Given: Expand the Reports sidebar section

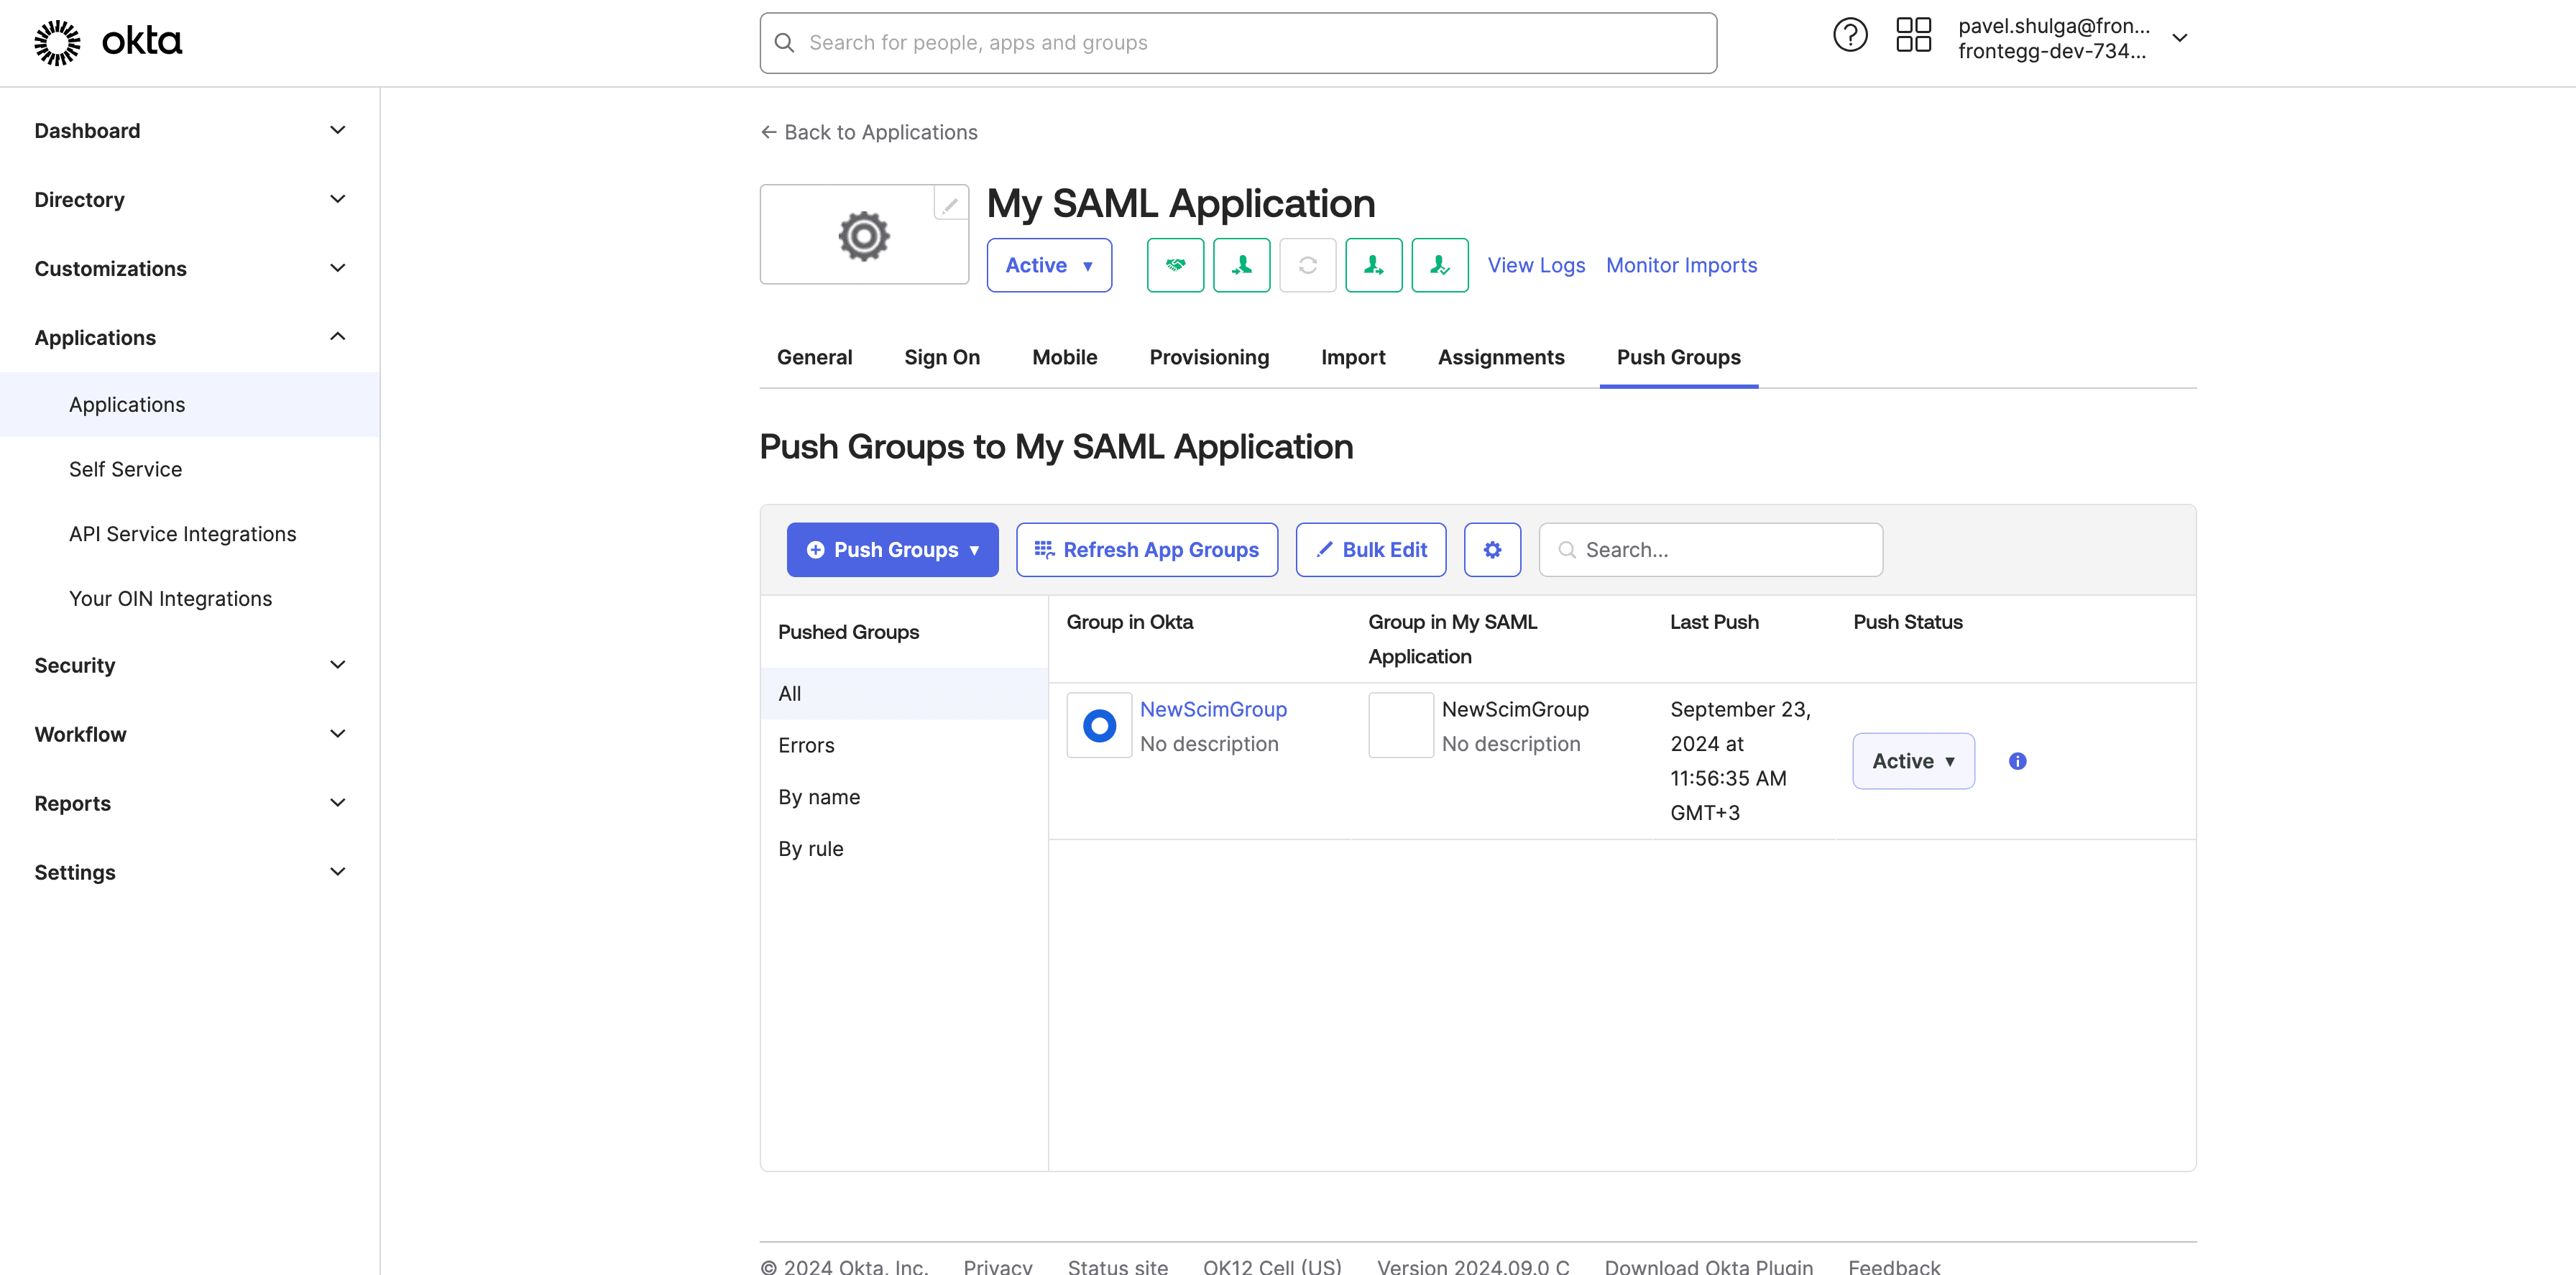Looking at the screenshot, I should pos(190,804).
